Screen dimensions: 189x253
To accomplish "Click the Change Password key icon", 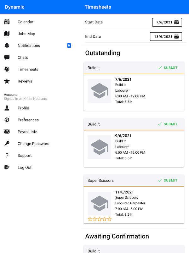I will [x=7, y=144].
